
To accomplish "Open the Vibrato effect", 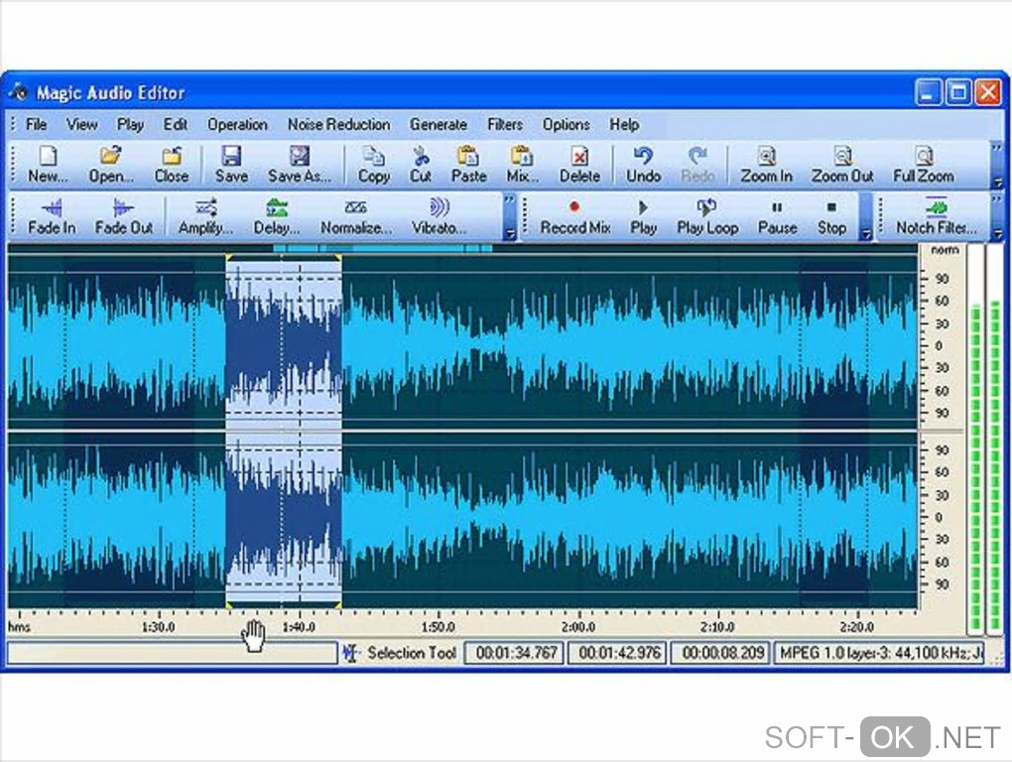I will [439, 208].
